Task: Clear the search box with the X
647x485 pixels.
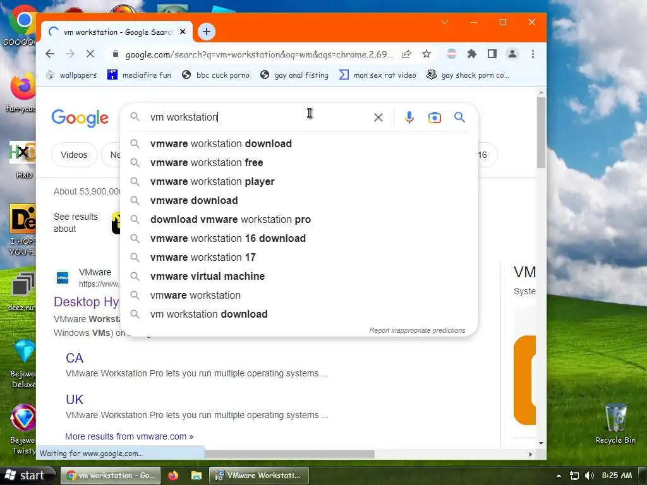Action: [378, 117]
